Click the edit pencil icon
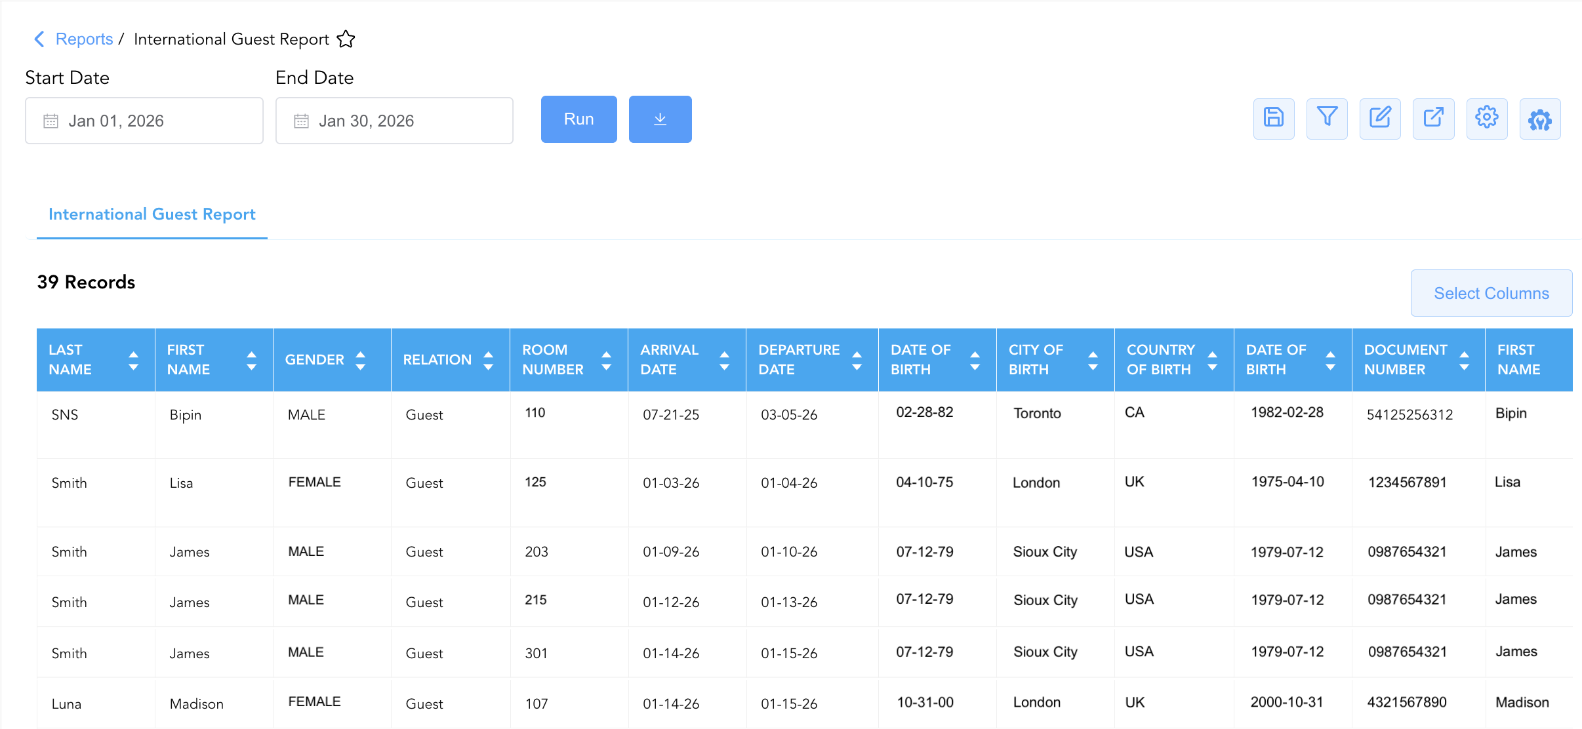This screenshot has width=1582, height=729. (1380, 119)
